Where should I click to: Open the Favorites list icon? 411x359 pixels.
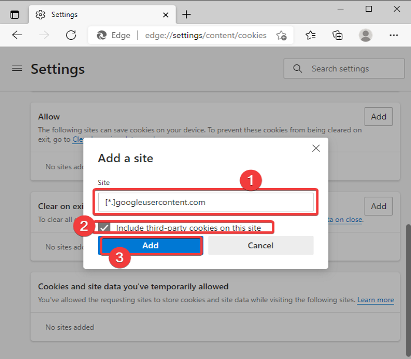[x=311, y=35]
